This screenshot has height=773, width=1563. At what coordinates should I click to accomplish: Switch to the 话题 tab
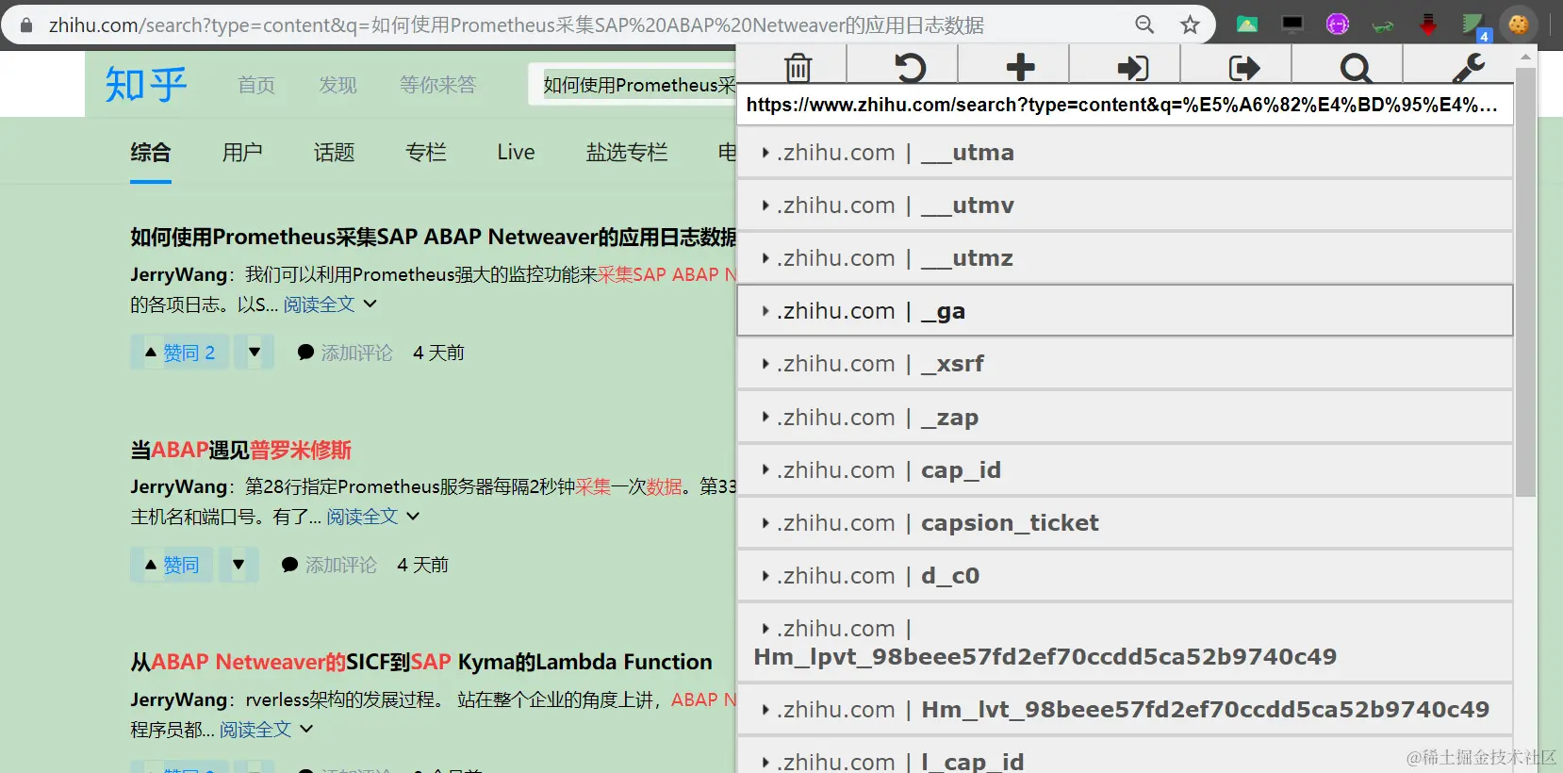coord(334,152)
